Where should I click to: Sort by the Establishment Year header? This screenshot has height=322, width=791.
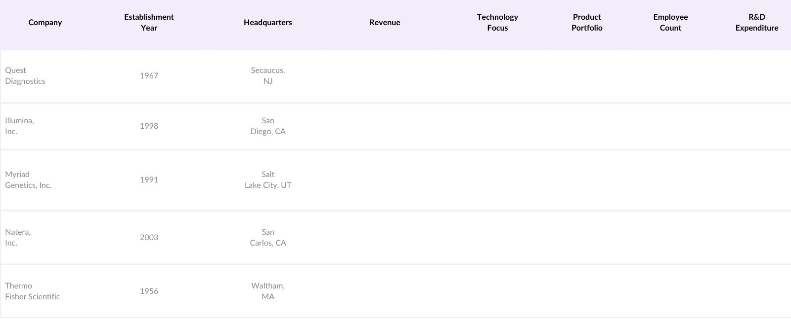(149, 23)
